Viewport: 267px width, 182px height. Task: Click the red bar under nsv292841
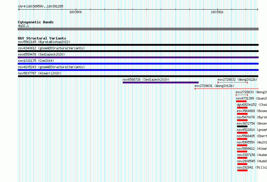coord(242,170)
